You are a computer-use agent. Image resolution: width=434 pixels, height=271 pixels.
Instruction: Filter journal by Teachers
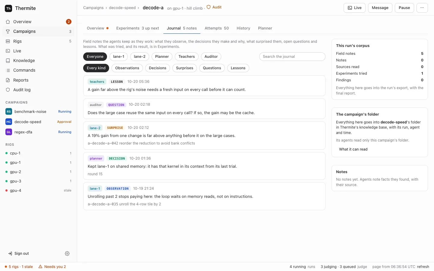[187, 57]
